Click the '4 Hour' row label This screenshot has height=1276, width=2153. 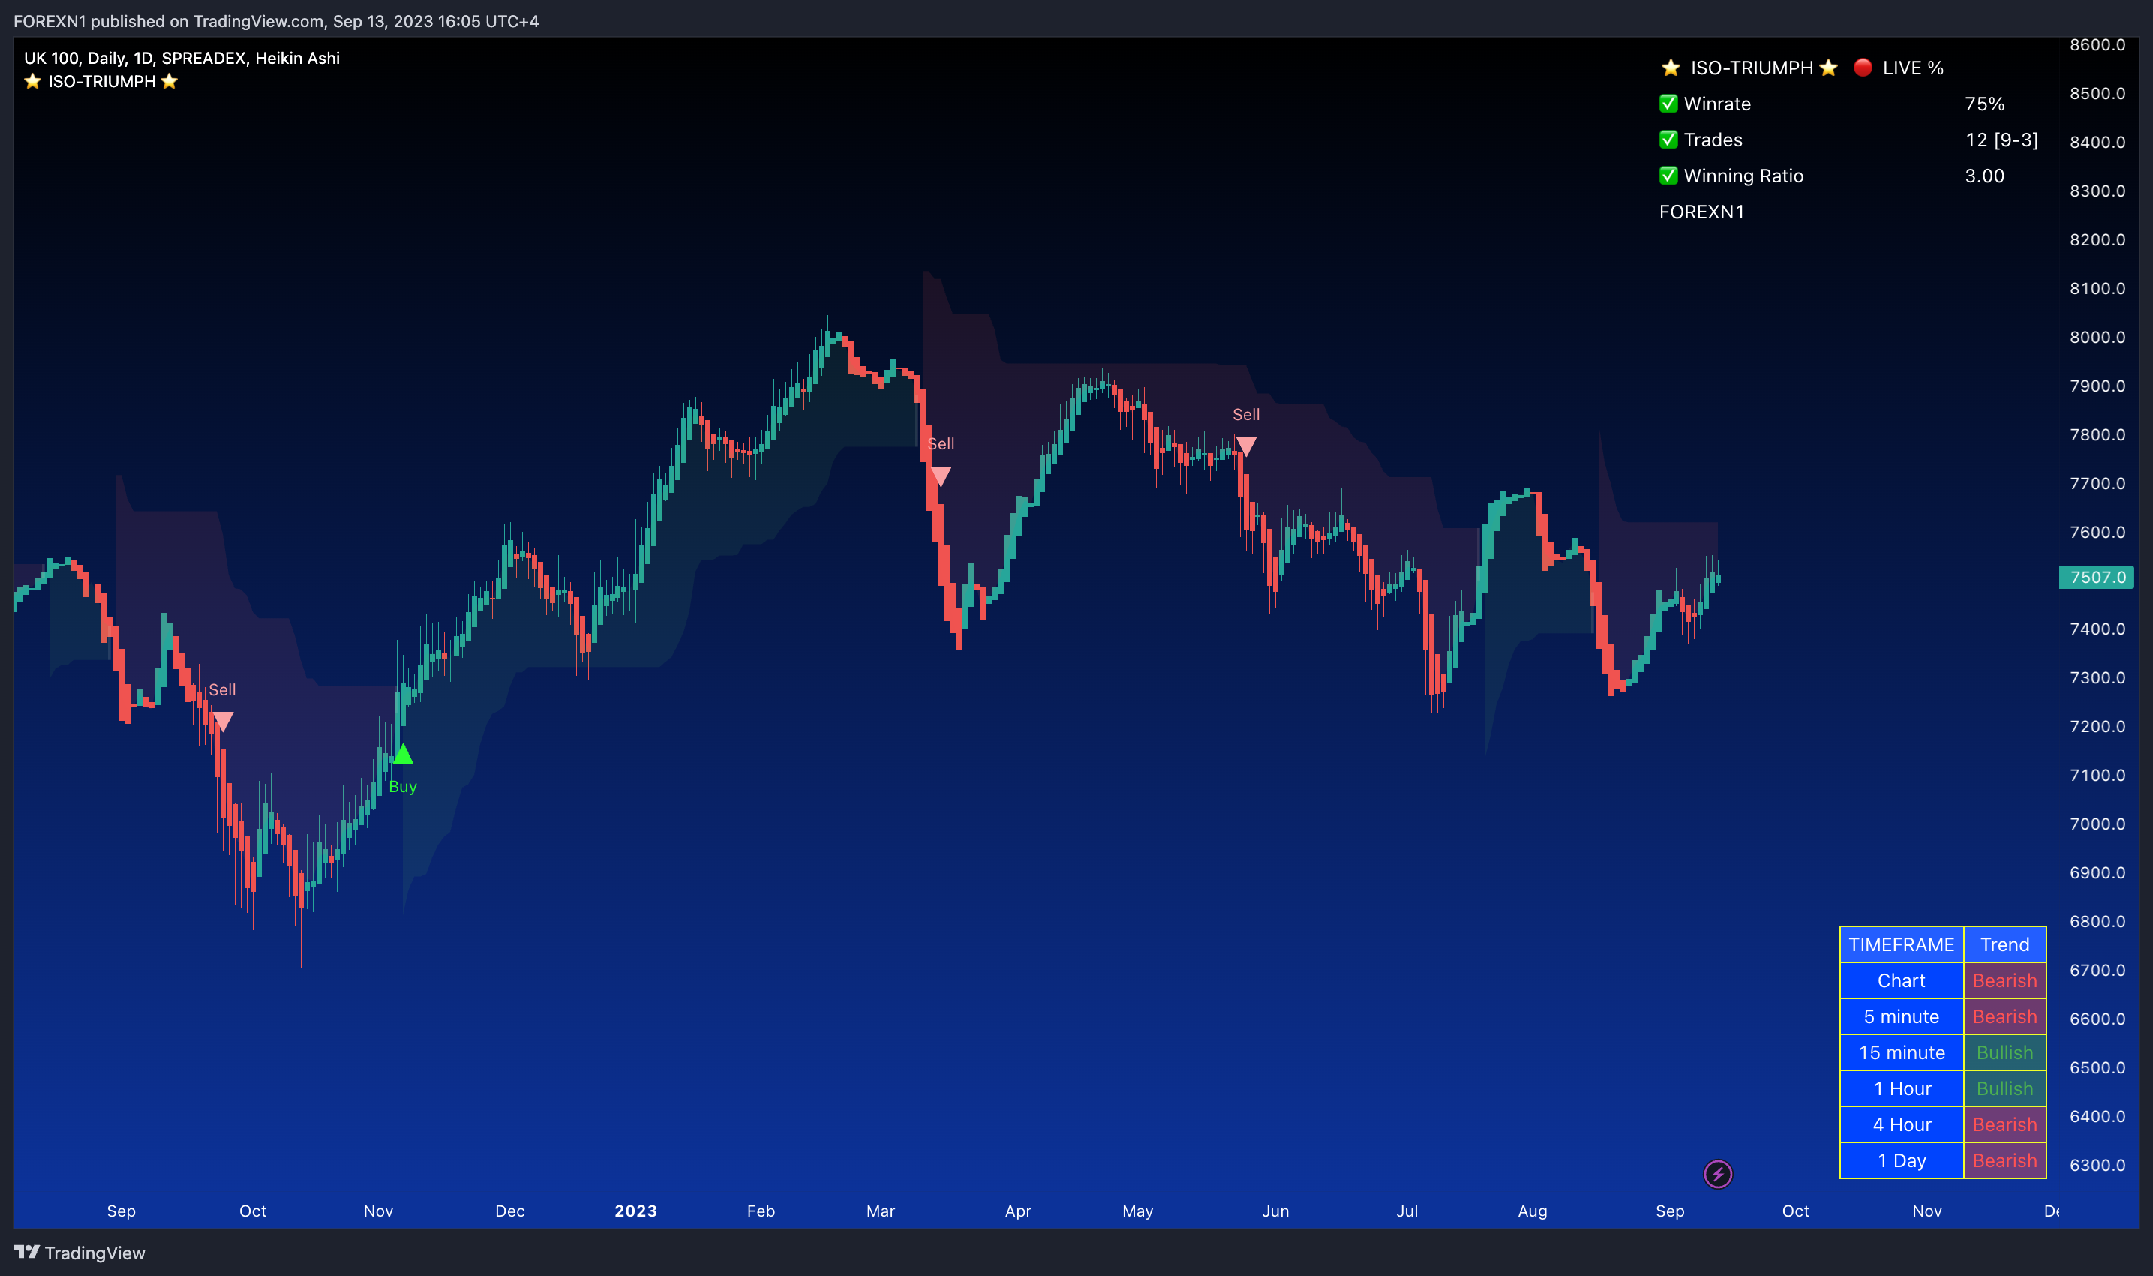pyautogui.click(x=1901, y=1124)
